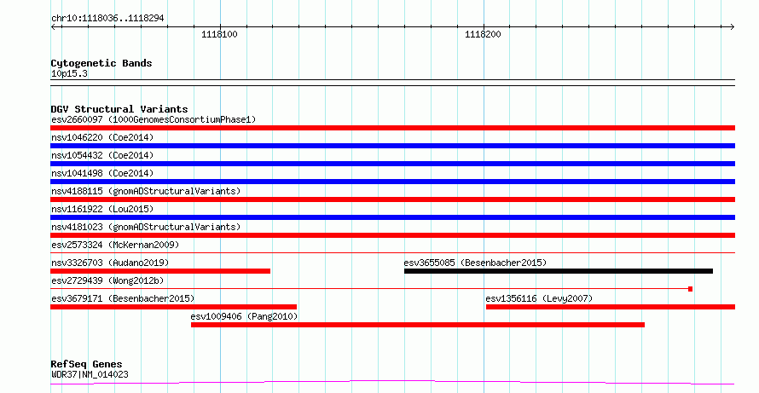Open esv3655085 (Besenbacher2015) label
This screenshot has width=759, height=393.
[475, 263]
